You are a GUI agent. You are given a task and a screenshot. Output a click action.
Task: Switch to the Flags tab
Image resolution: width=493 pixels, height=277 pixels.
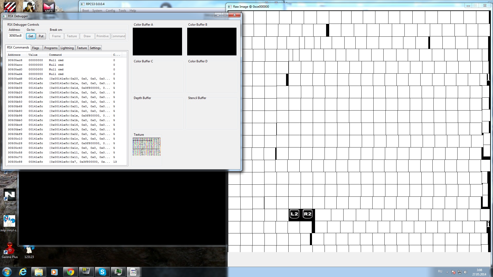(x=36, y=48)
